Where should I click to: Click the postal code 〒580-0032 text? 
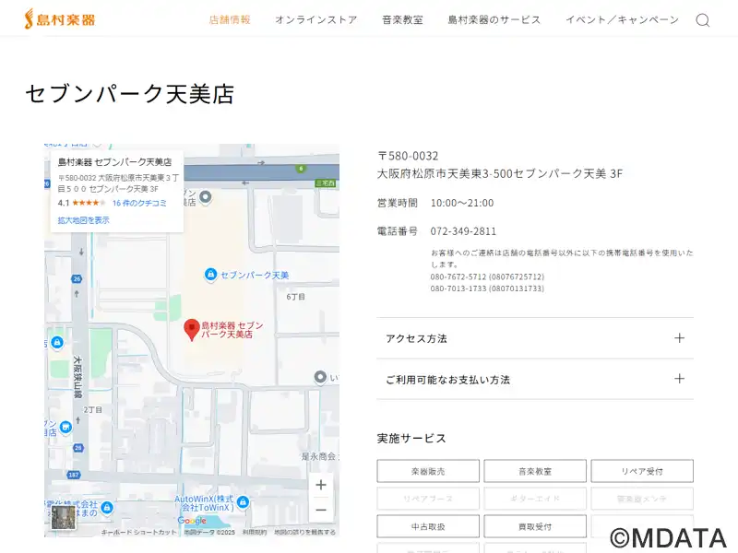click(408, 156)
